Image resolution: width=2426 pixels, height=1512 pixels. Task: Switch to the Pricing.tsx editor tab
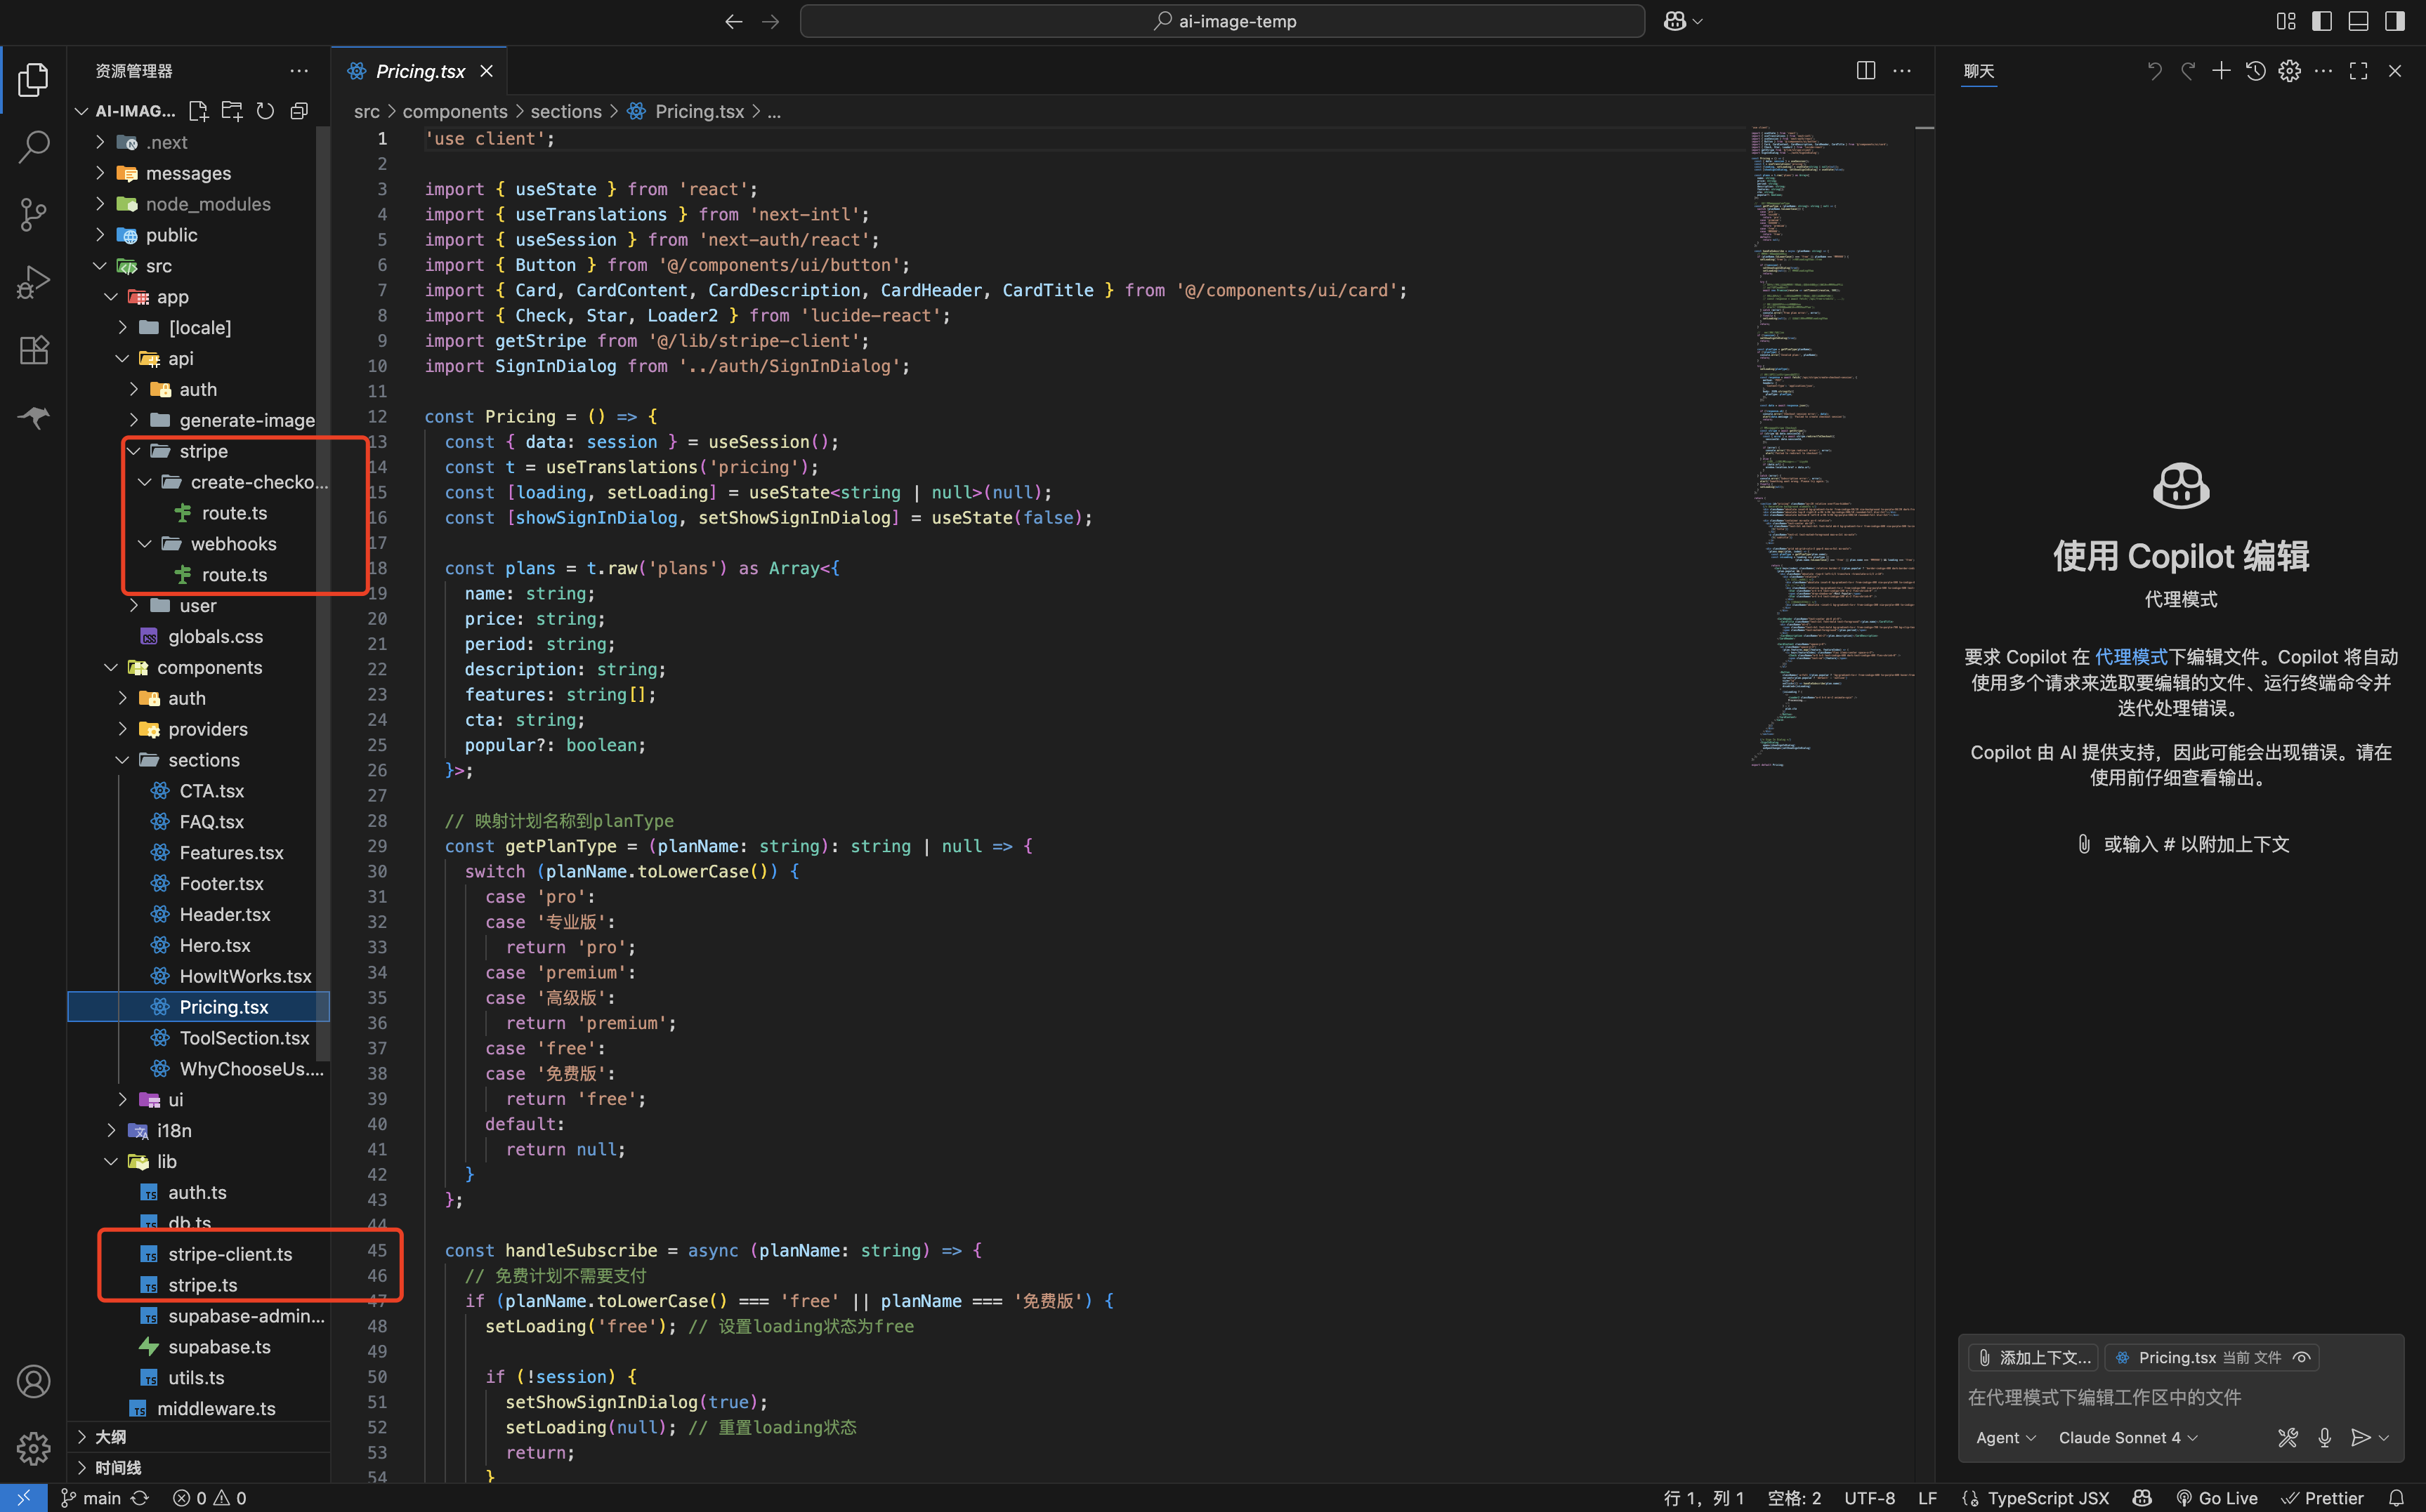(420, 71)
